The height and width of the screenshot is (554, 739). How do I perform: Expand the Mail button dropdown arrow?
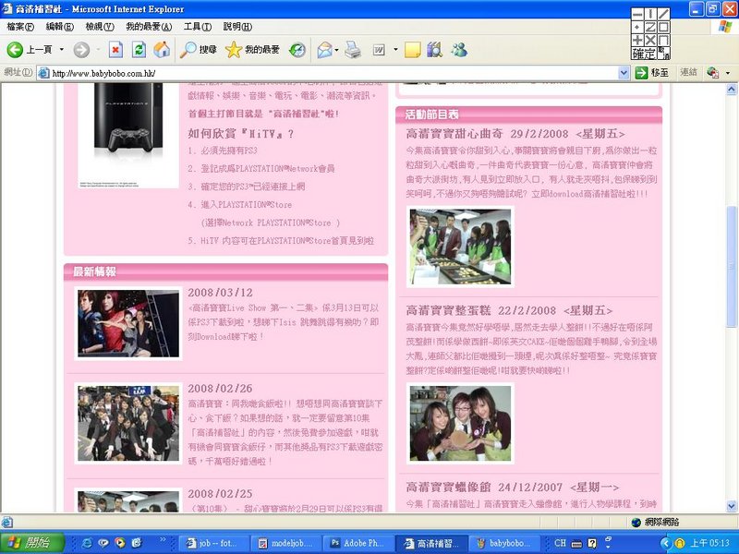tap(338, 49)
